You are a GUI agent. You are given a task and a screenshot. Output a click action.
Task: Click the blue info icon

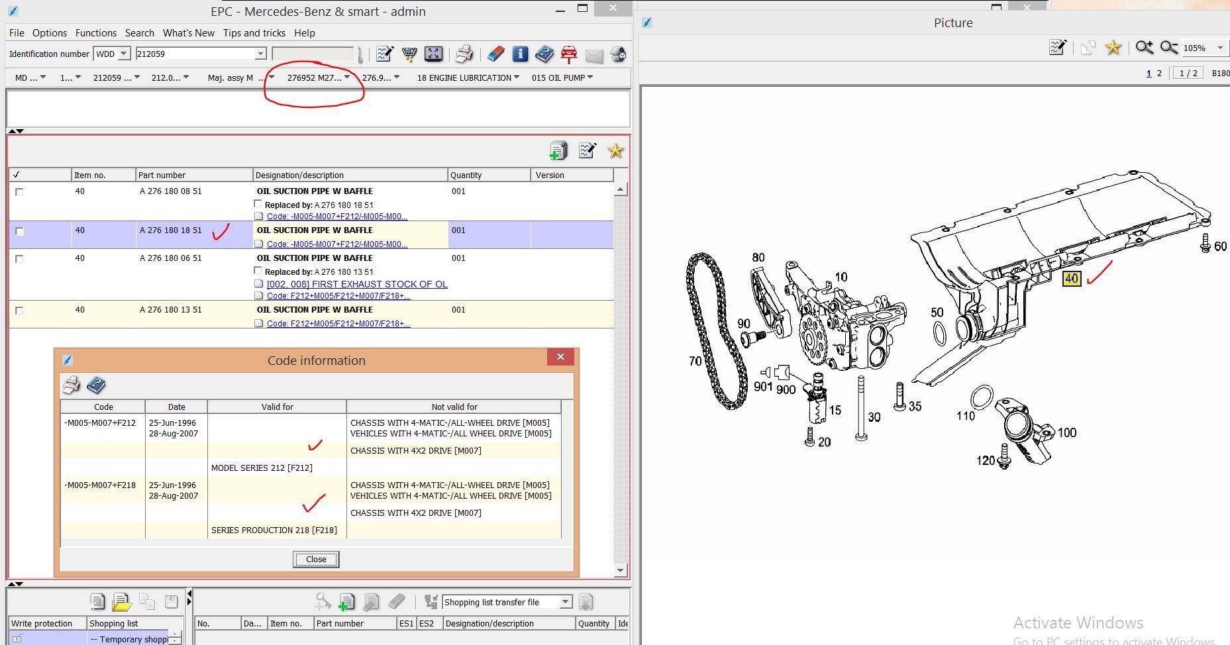point(520,54)
